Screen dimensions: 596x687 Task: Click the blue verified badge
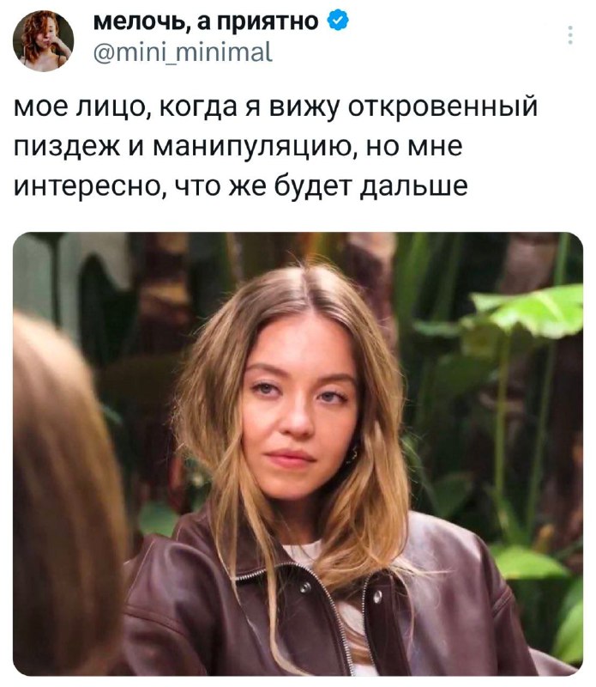tap(338, 21)
